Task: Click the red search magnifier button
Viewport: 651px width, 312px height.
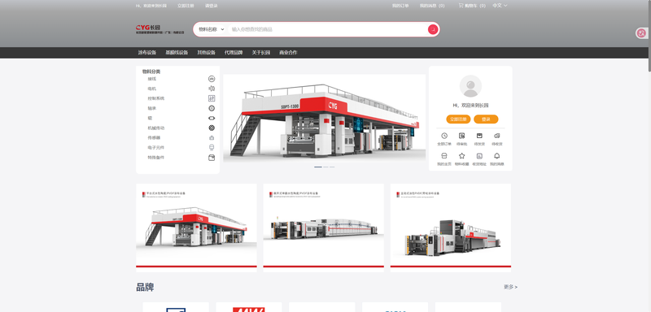Action: pos(433,29)
